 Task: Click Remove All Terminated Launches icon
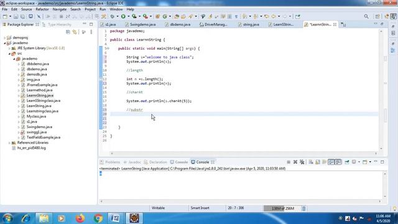(302, 162)
